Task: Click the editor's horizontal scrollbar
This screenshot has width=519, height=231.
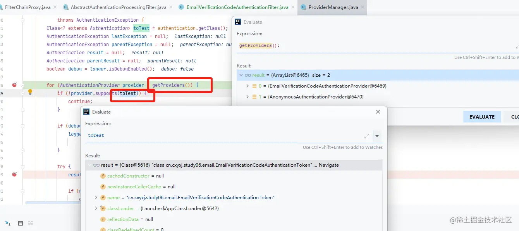Action: (x=53, y=202)
